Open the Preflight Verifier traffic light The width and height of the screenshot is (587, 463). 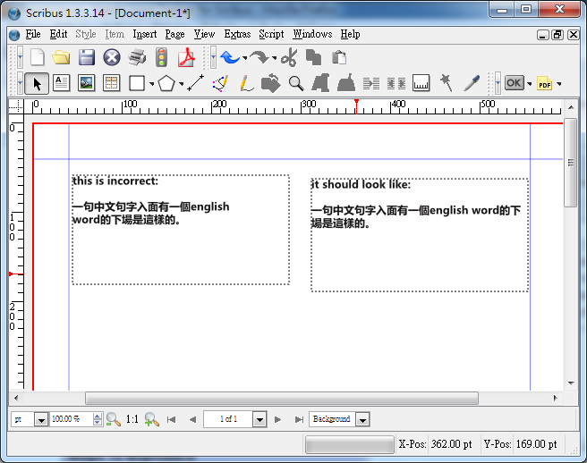pyautogui.click(x=161, y=58)
